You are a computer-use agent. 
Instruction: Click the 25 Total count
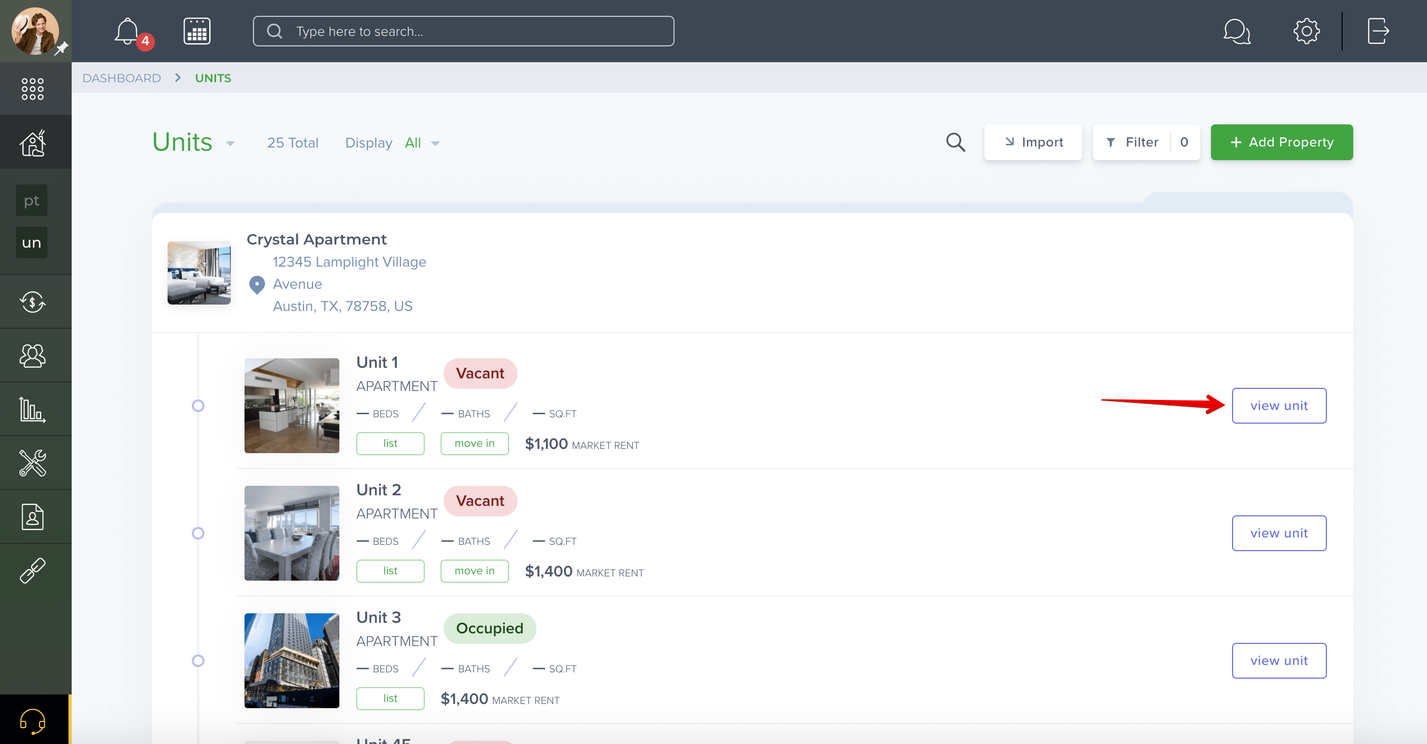(292, 143)
